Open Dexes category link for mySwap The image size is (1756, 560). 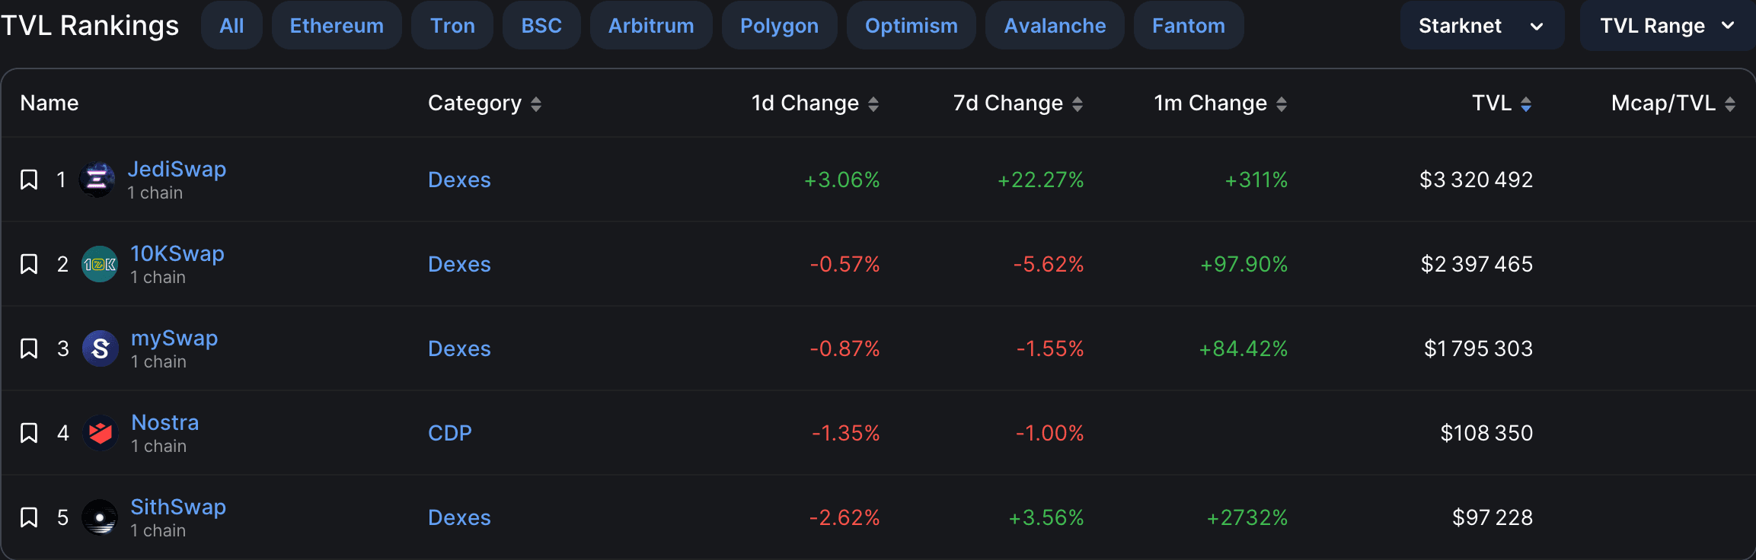(x=459, y=348)
